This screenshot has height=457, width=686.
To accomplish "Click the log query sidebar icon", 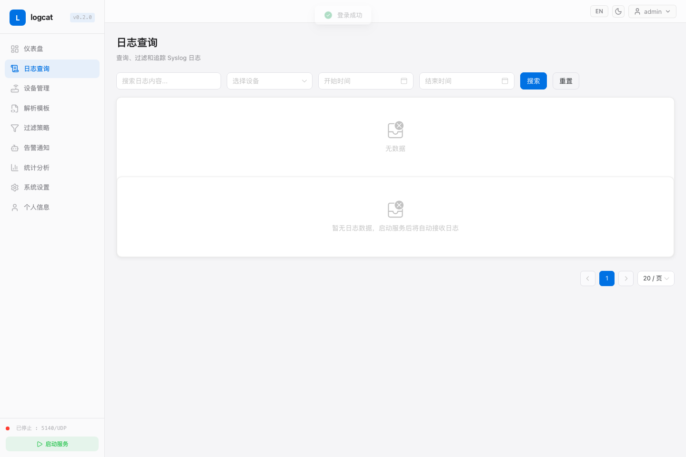I will [x=15, y=69].
